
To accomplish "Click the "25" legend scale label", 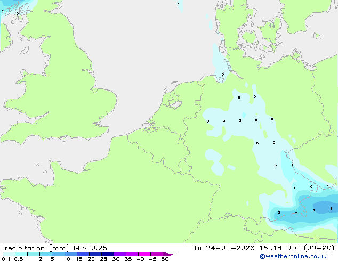I will pos(103,259).
